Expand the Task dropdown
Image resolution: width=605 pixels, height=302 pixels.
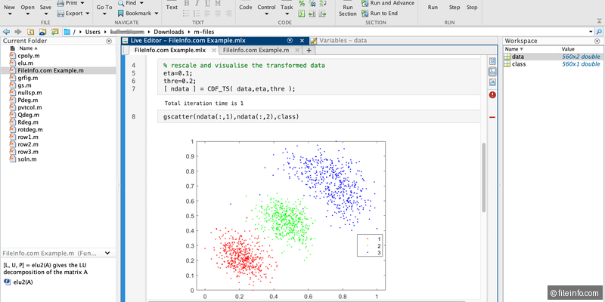(x=287, y=14)
